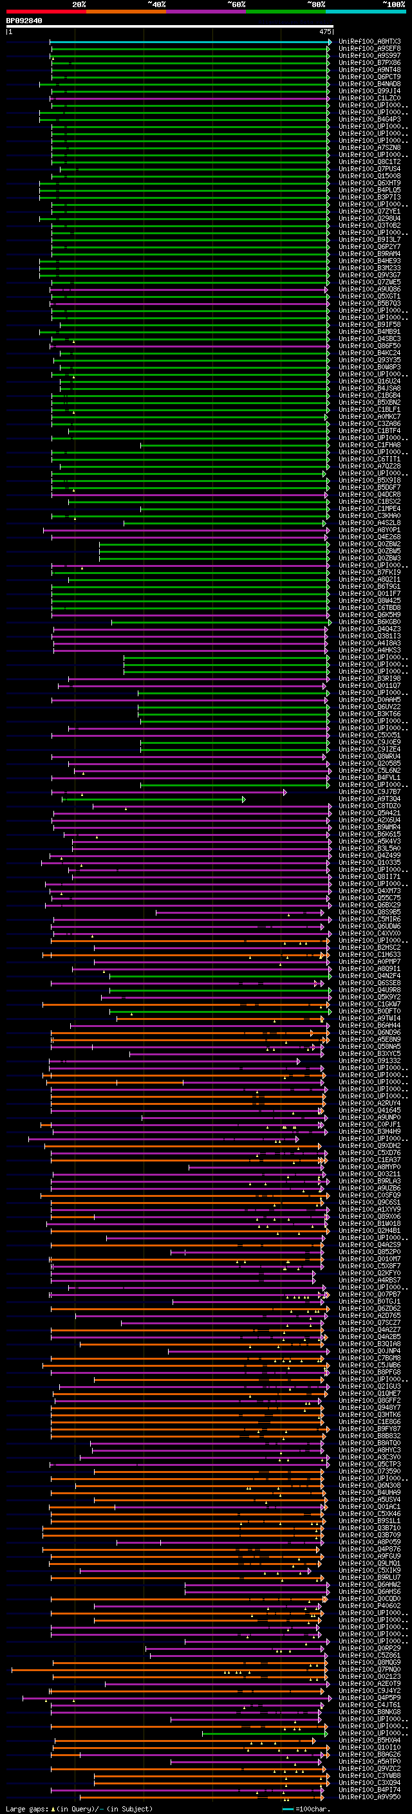Screen dimensions: 412x1814
Task: Click the orange alignment bar of UniRef100_Q7PNQ0
Action: tap(170, 1671)
